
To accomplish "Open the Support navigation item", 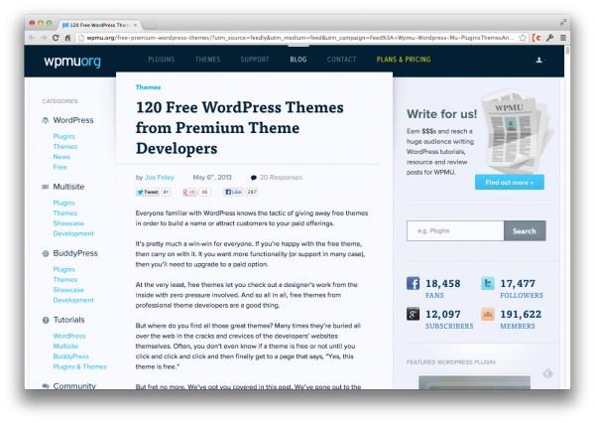I will click(255, 60).
